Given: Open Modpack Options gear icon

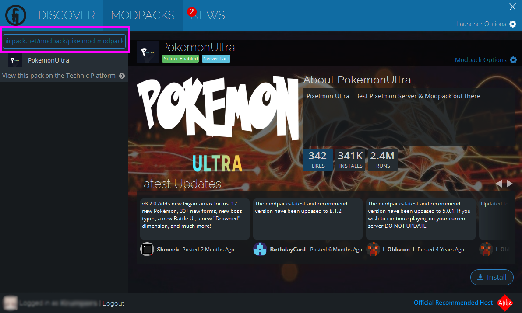Looking at the screenshot, I should [513, 60].
